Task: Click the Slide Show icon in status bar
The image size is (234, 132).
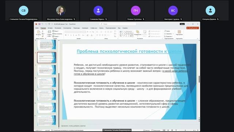Action: (x=176, y=131)
